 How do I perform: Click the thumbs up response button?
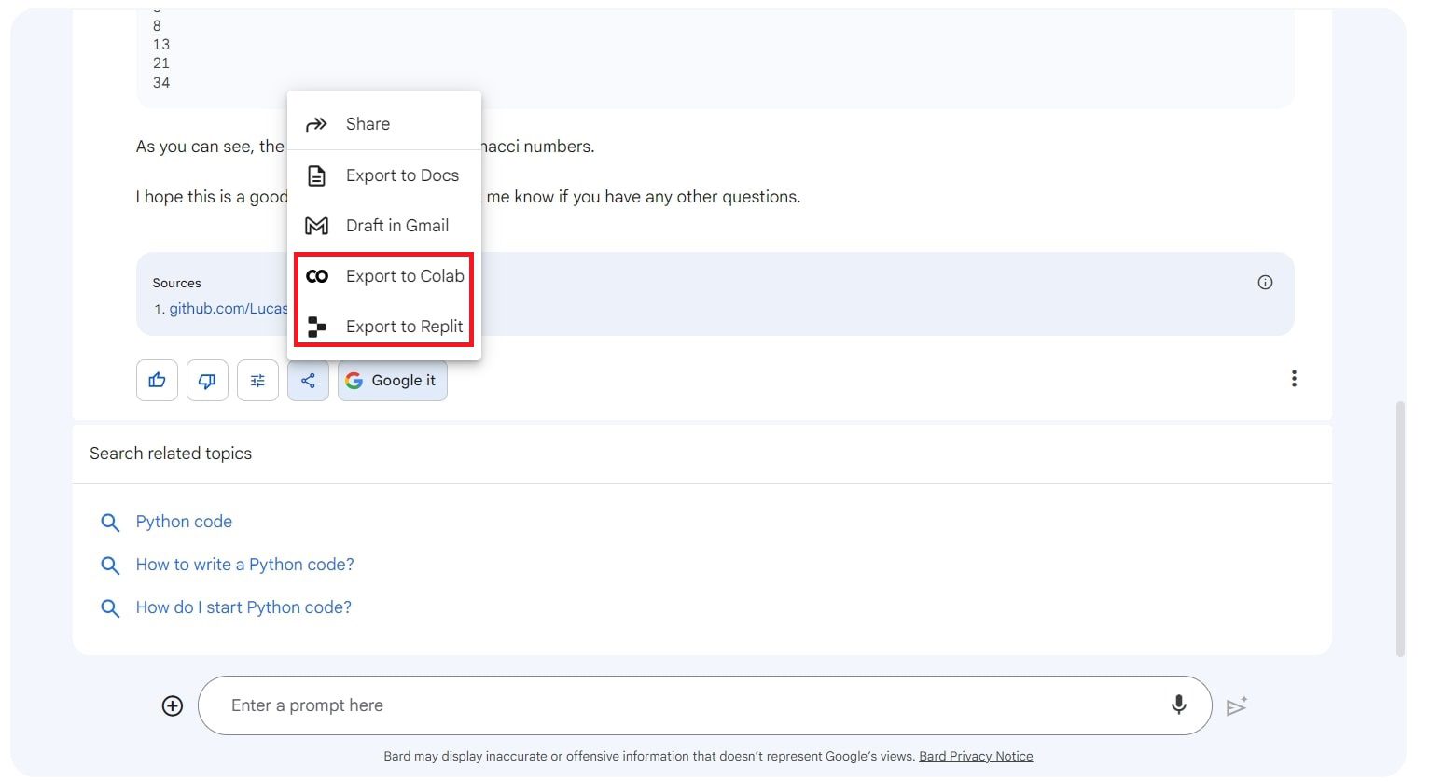[157, 381]
